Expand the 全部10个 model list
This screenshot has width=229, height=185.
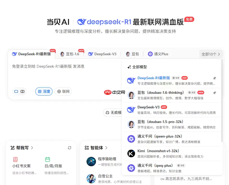tap(211, 54)
